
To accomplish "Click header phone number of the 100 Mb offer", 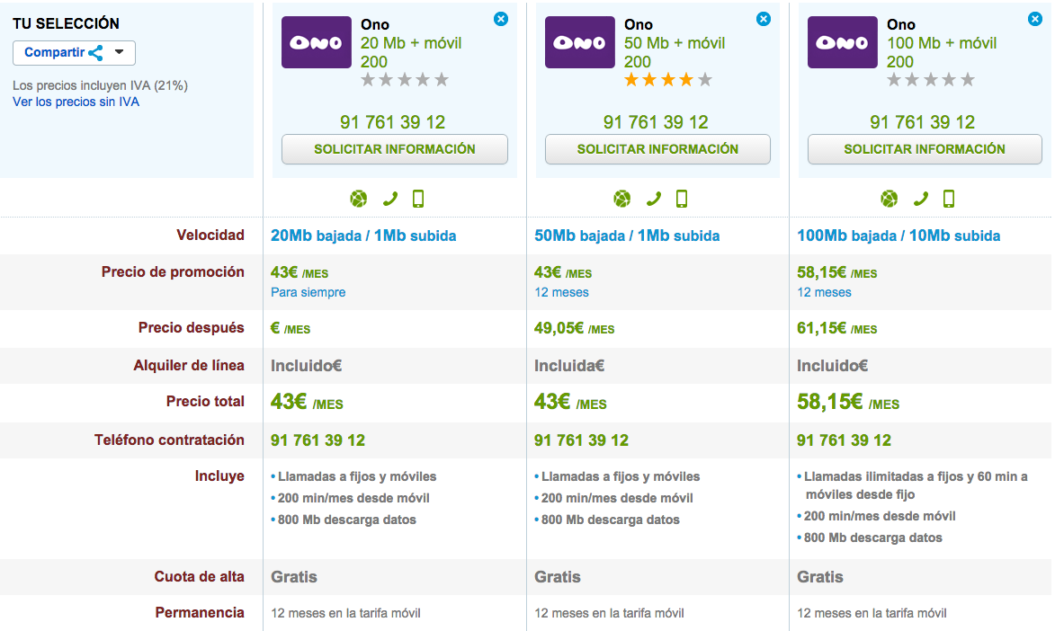I will 922,122.
